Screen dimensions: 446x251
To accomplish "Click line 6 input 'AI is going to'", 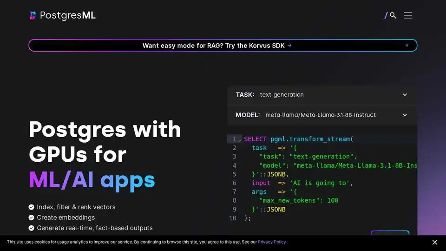I will point(302,183).
